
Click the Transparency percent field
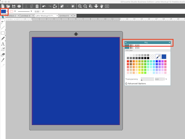(159, 79)
